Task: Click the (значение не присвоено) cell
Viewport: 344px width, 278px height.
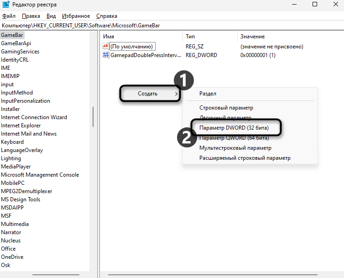Action: coord(272,47)
